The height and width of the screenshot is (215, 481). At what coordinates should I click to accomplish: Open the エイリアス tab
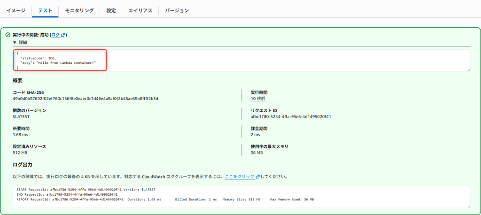click(140, 10)
